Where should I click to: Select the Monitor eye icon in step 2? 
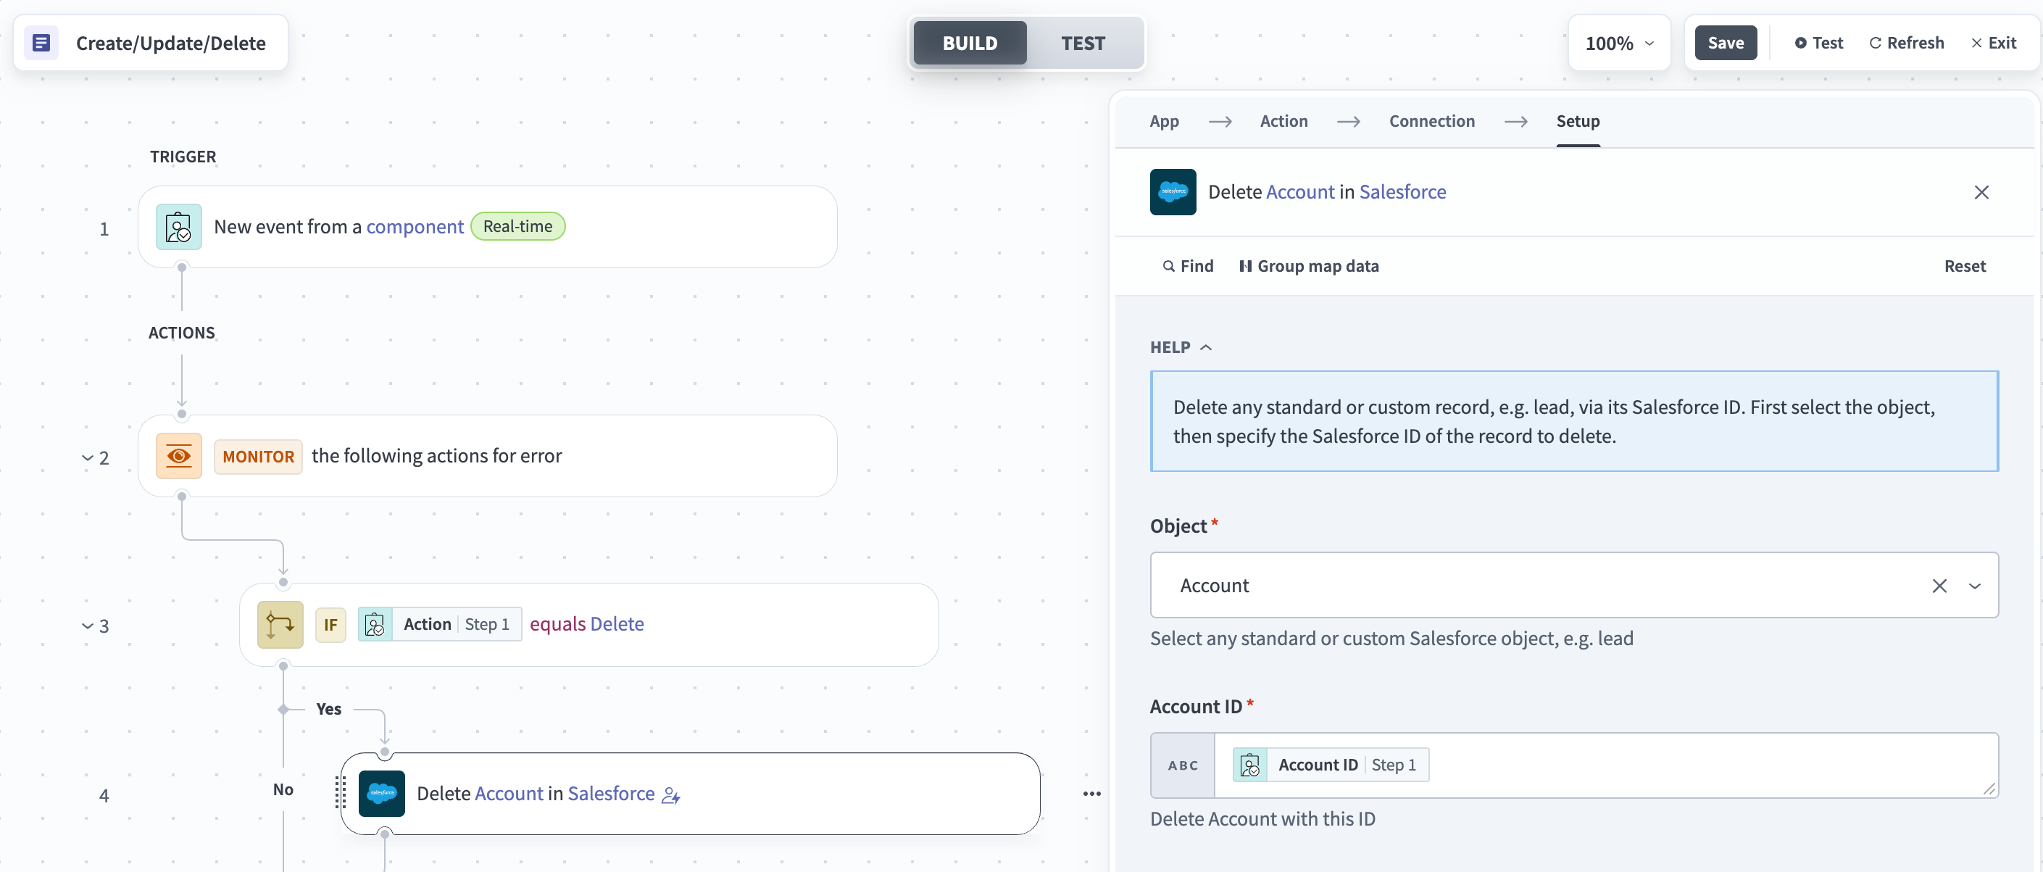178,455
